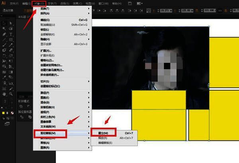The image size is (239, 163).
Task: Open the 选择(S) menu
Action: tap(65, 4)
